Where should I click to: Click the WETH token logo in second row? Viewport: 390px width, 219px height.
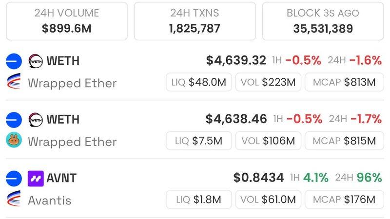point(36,120)
